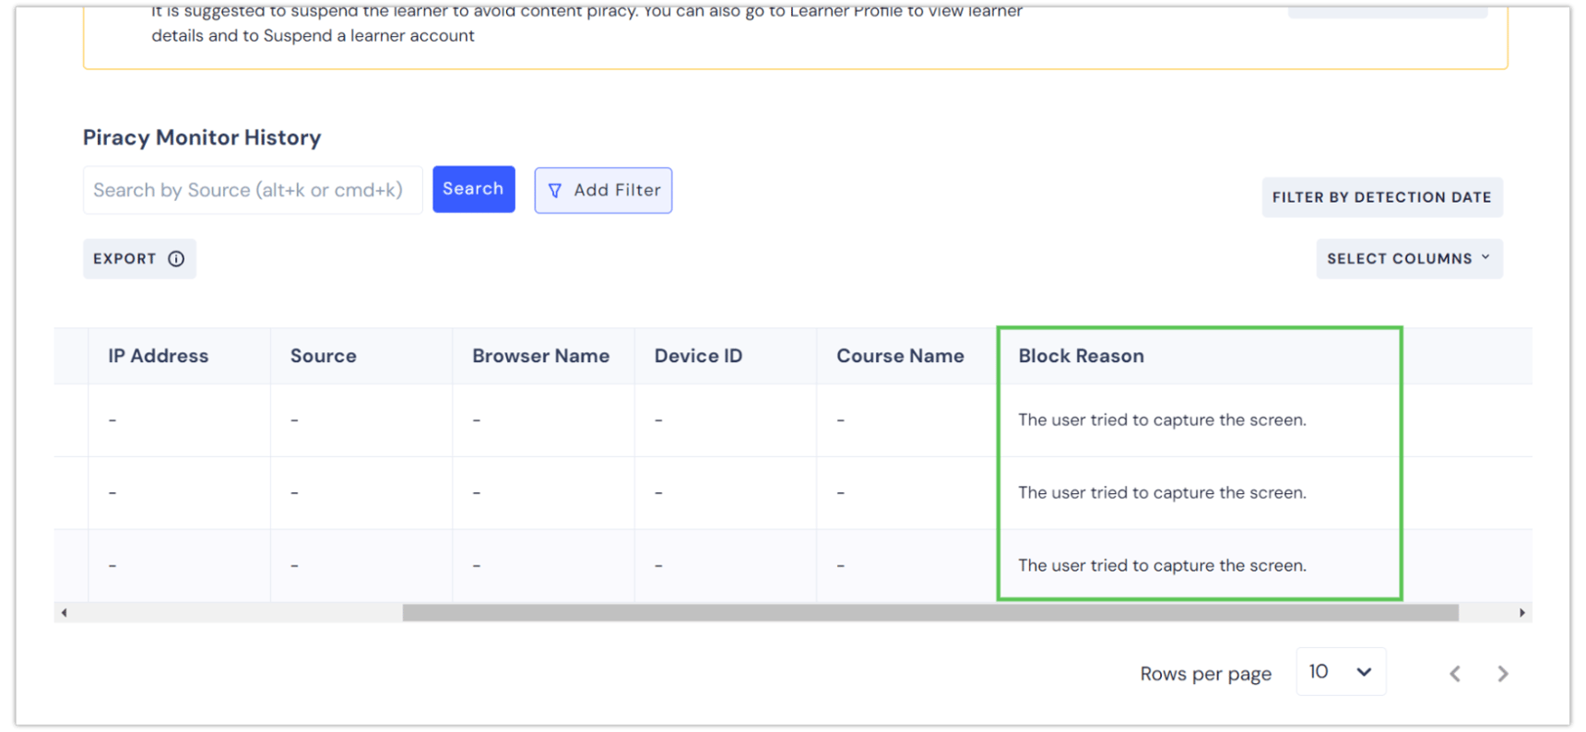Open the Select Columns dropdown

(1408, 259)
